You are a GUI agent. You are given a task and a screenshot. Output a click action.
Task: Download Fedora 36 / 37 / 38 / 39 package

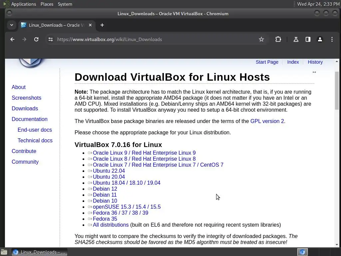pos(121,213)
